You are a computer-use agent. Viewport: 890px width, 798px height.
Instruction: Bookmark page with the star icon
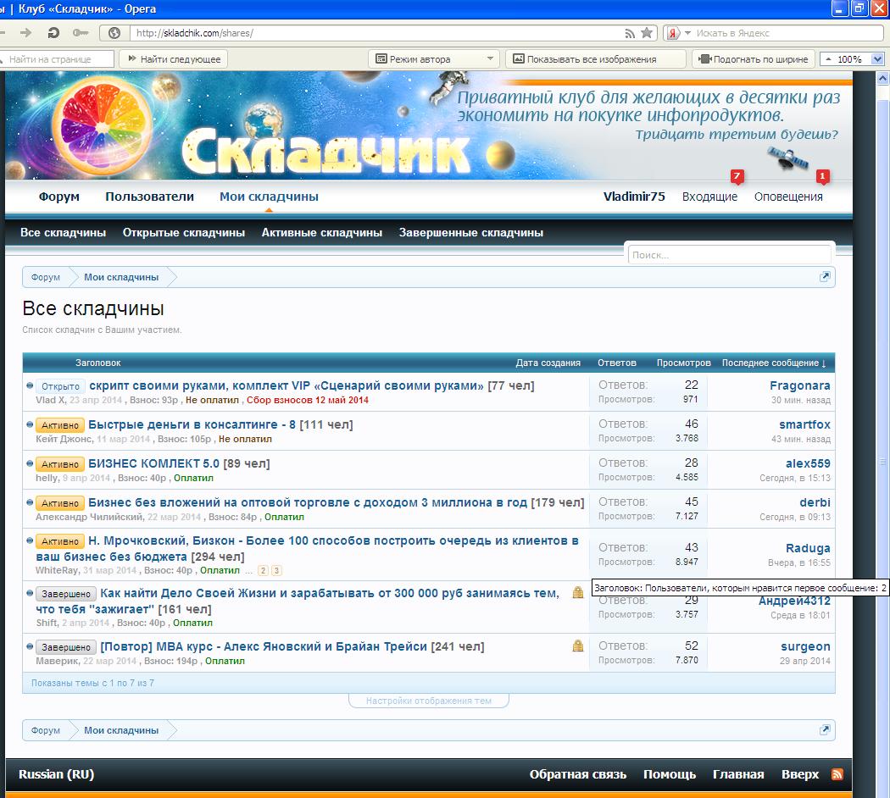647,33
